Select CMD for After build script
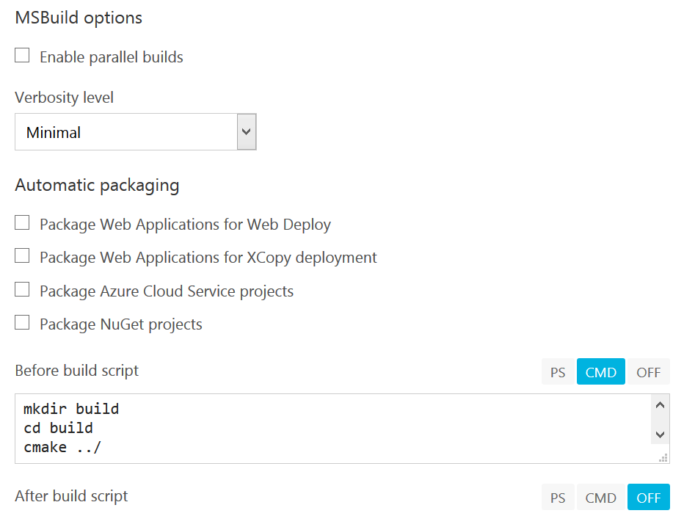 coord(601,498)
